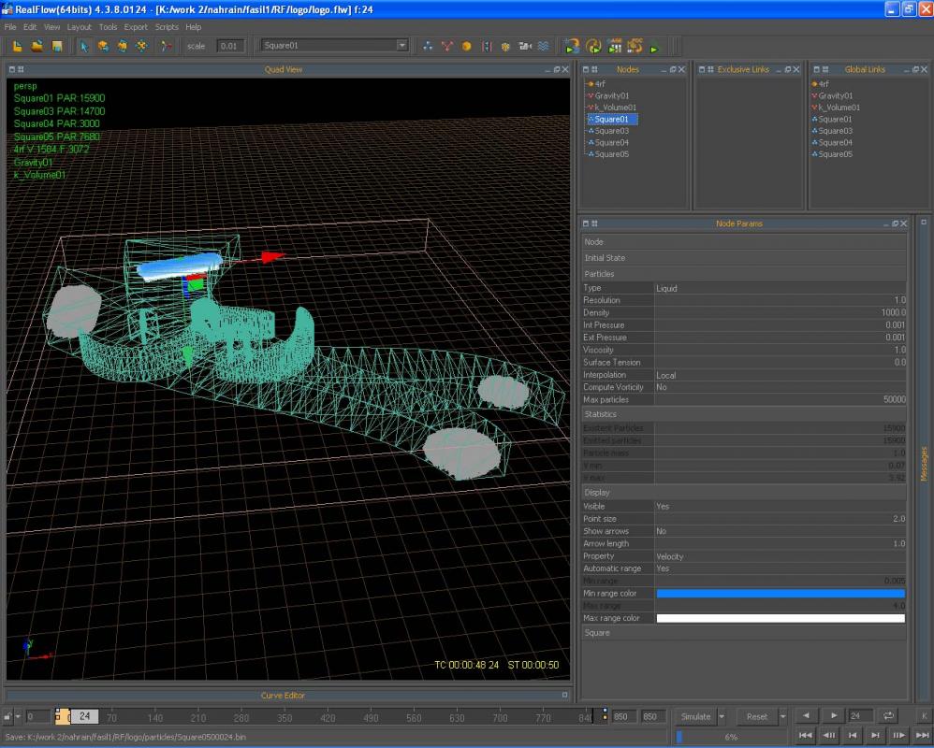Click the red daemon icon in the toolbar
The width and height of the screenshot is (934, 748).
point(447,46)
